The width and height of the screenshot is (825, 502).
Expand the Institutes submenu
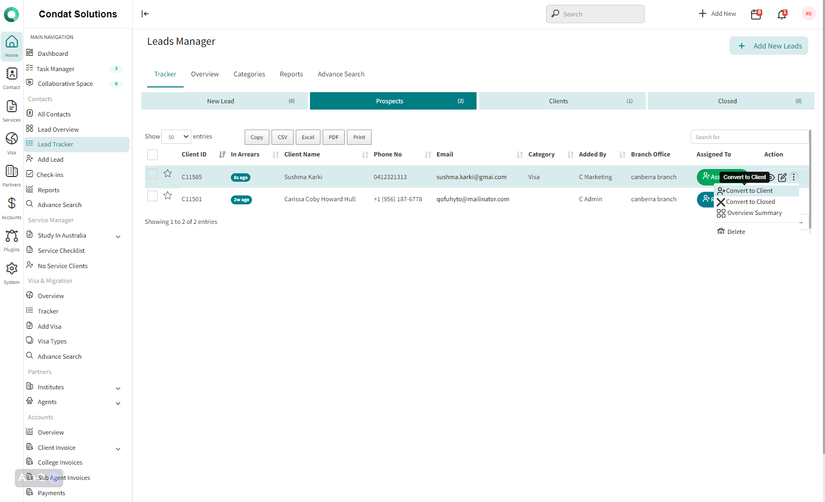point(118,388)
